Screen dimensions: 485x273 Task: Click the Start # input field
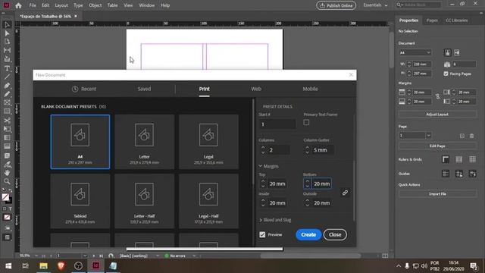tap(277, 124)
